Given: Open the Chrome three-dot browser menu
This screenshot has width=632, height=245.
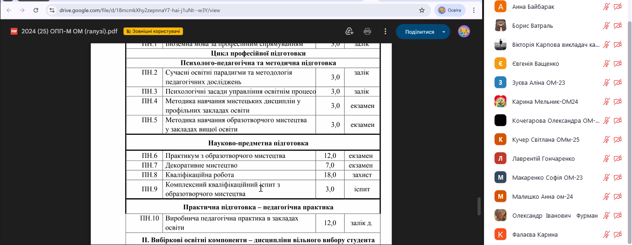Looking at the screenshot, I should pos(473,10).
